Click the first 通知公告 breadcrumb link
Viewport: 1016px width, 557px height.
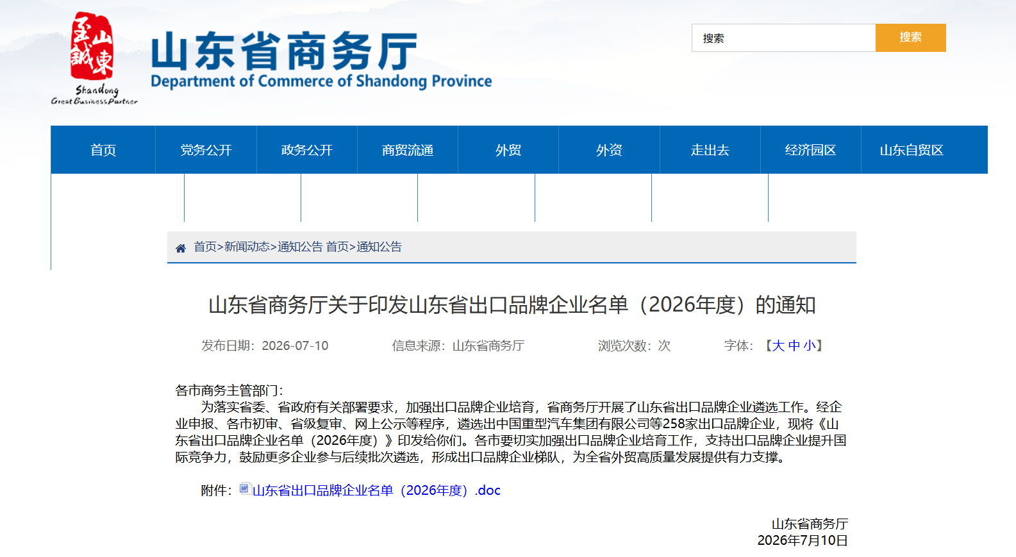[x=300, y=247]
